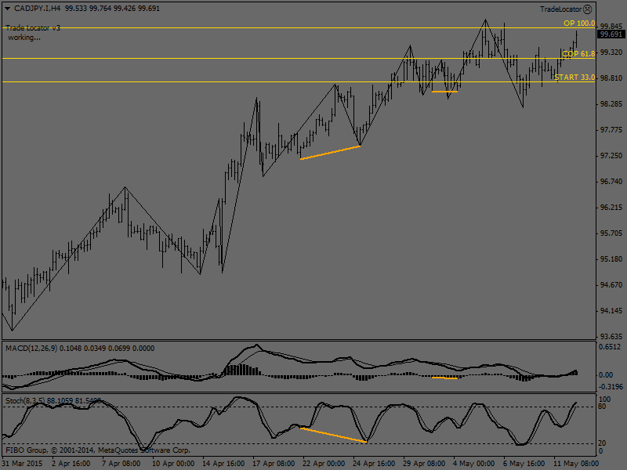
Task: Click the Stoch(8,3,5) indicator label
Action: tap(31, 400)
